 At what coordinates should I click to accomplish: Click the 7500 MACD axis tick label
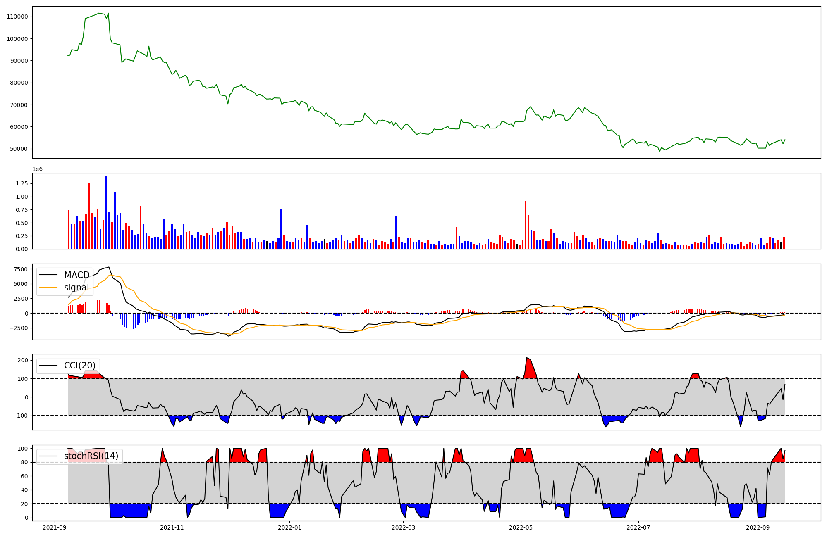click(x=21, y=270)
